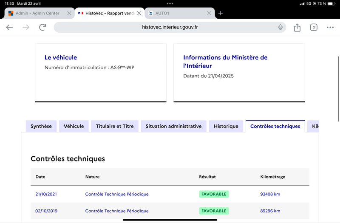The width and height of the screenshot is (340, 223).
Task: Tap the microphone icon in the address bar
Action: point(280,27)
